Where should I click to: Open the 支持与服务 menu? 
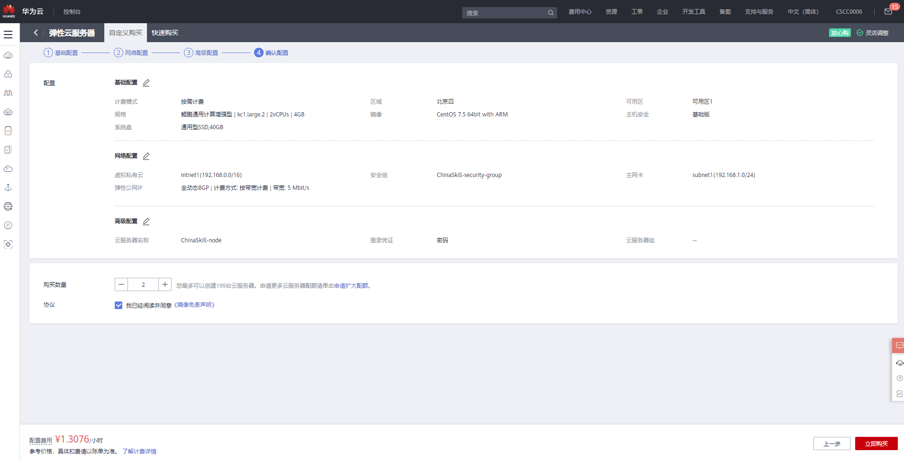(759, 12)
